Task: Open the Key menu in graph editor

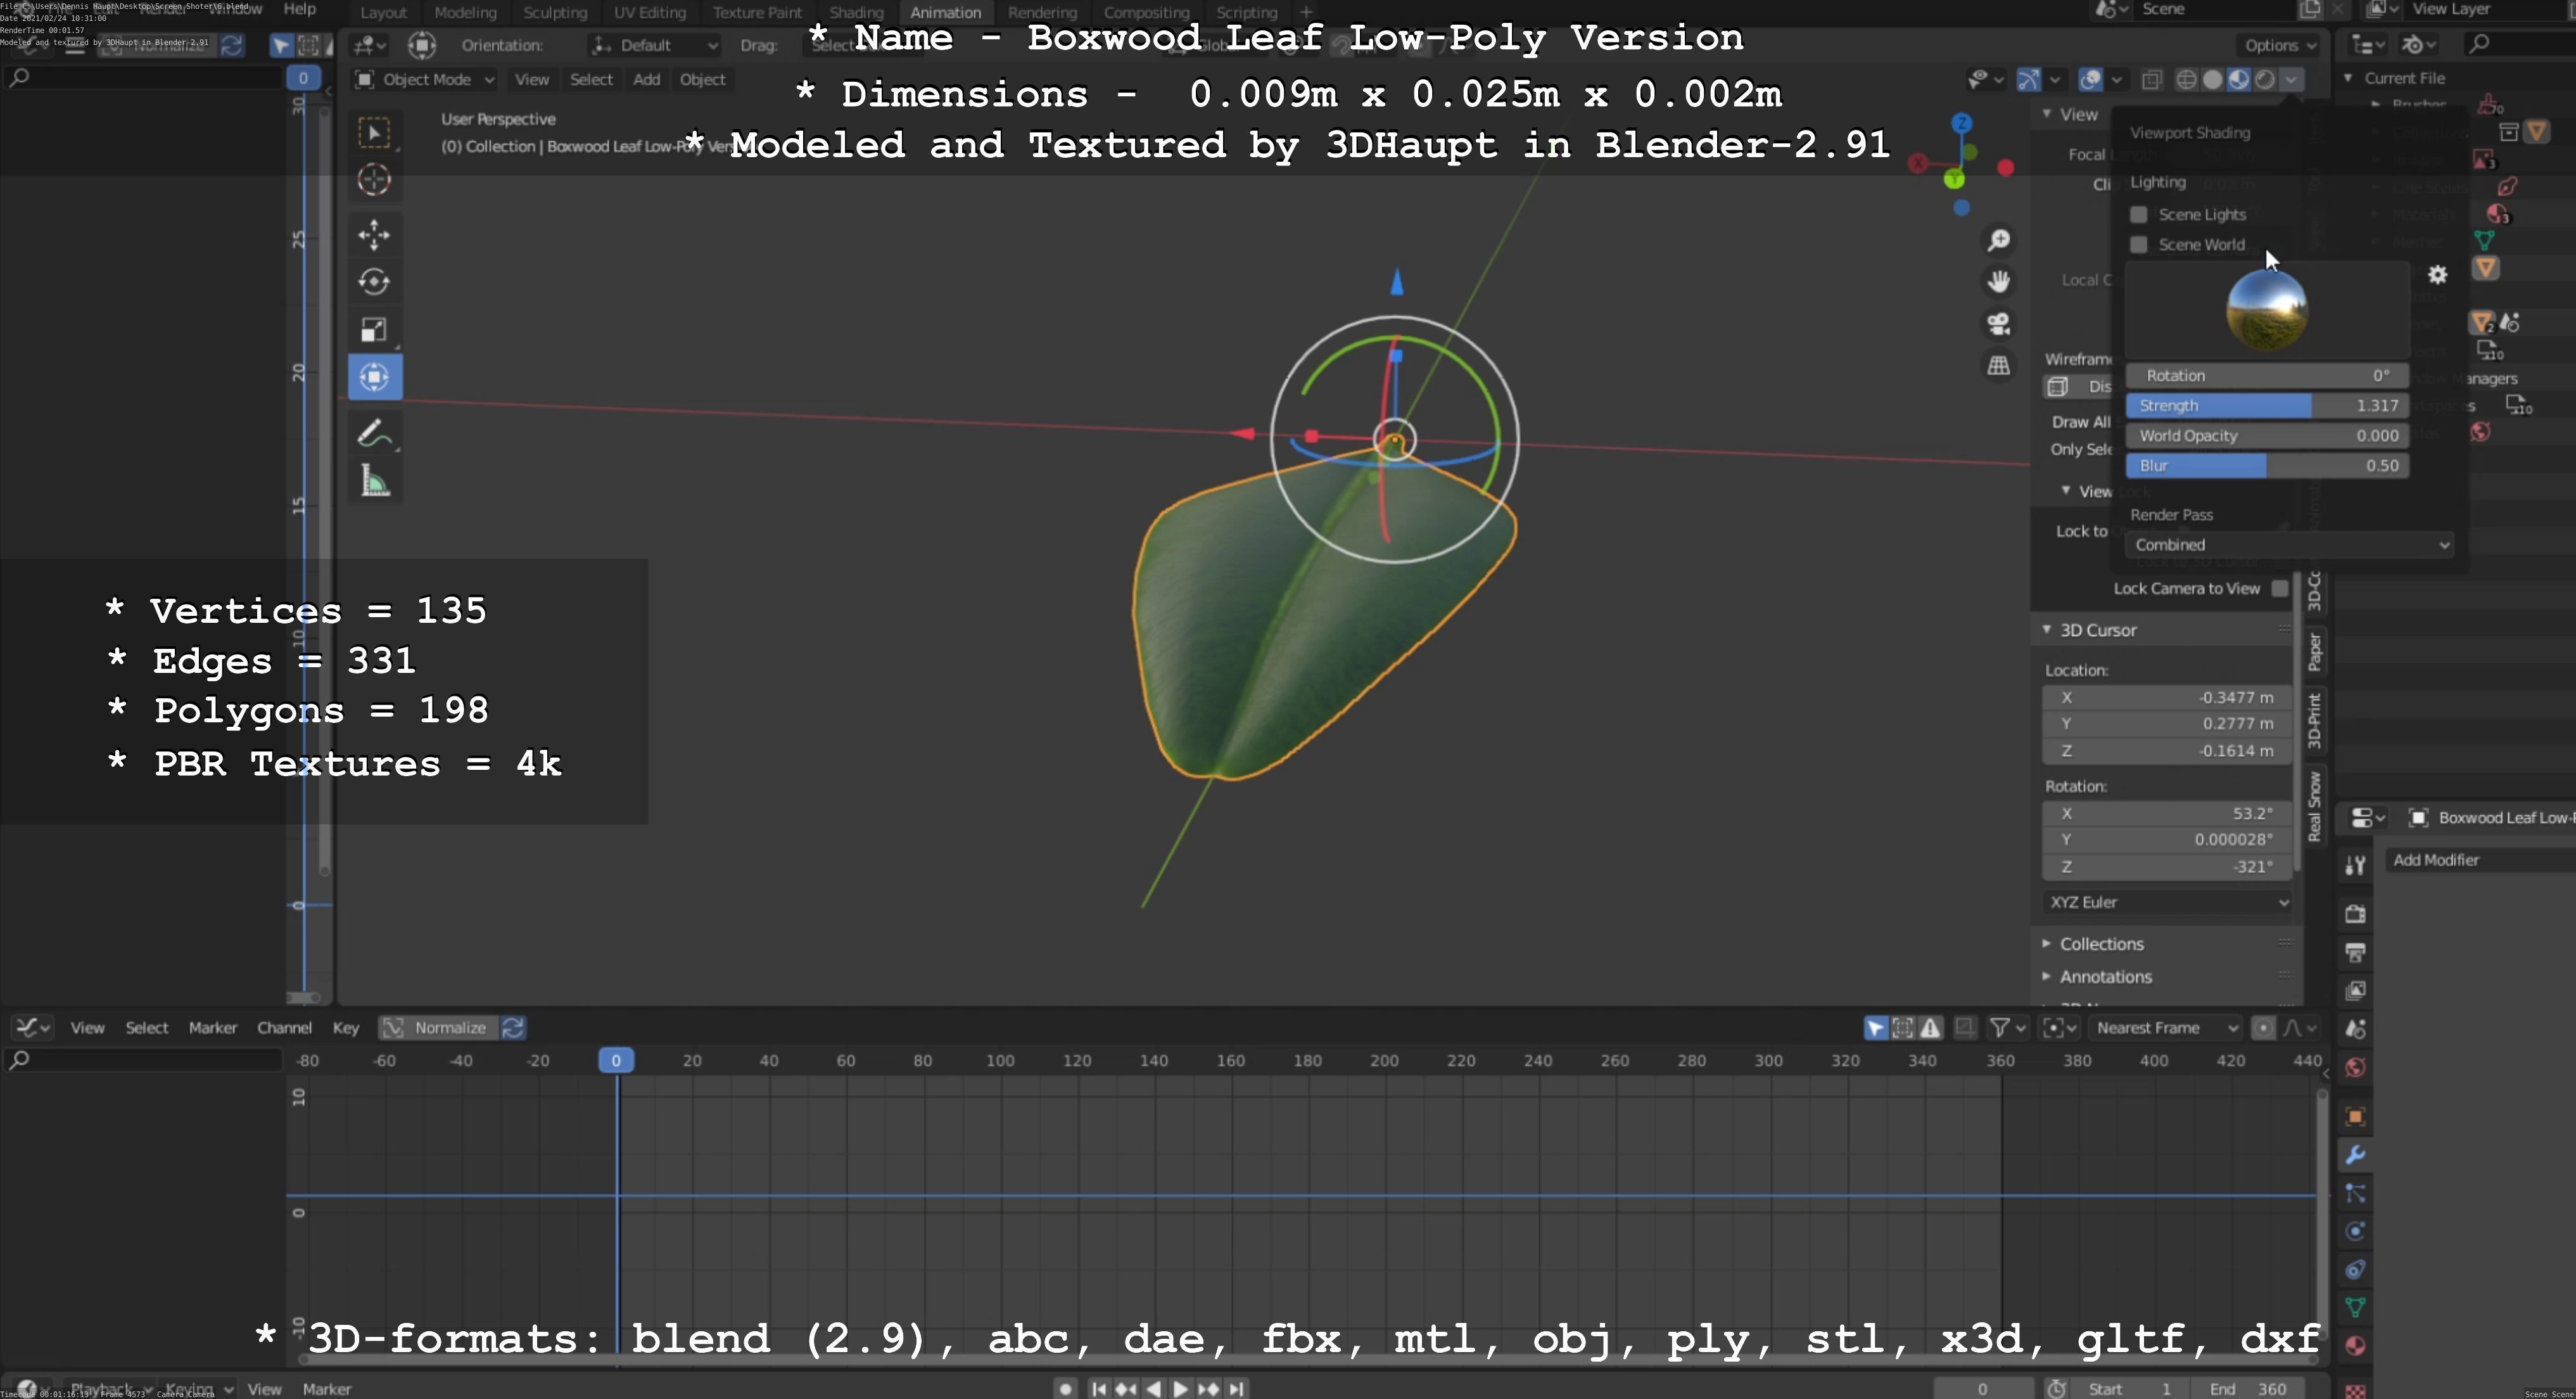Action: pos(346,1028)
